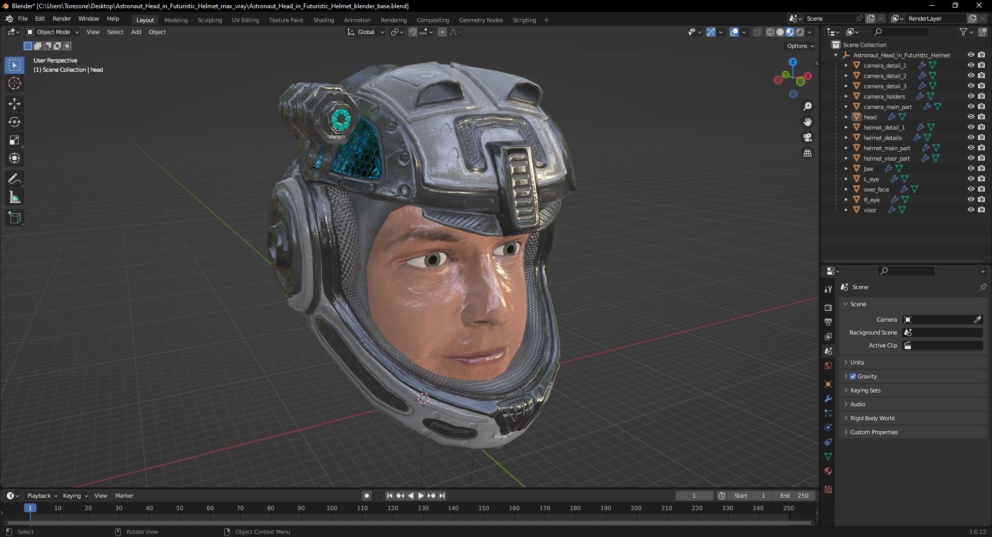Open the Tool properties tab

coord(828,289)
